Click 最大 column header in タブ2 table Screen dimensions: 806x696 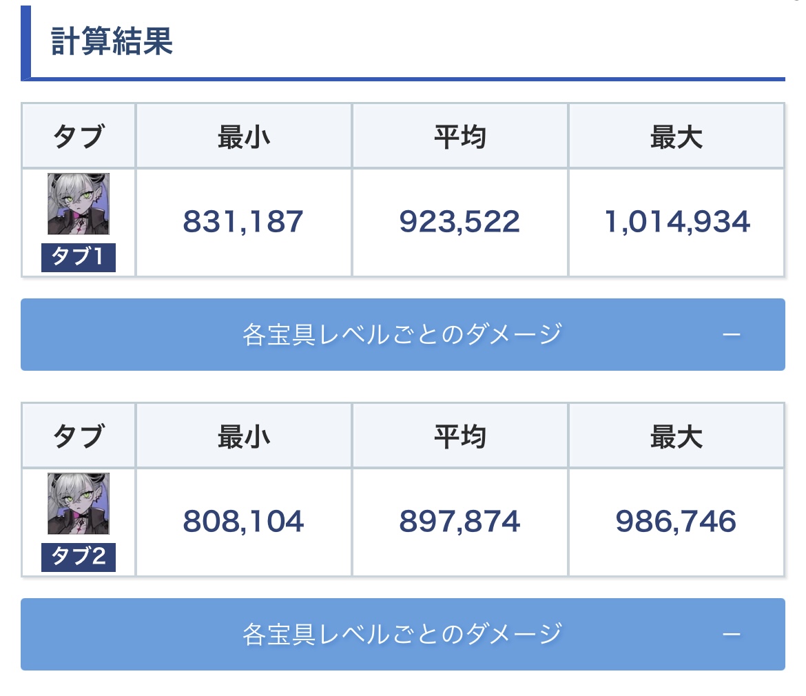point(676,437)
